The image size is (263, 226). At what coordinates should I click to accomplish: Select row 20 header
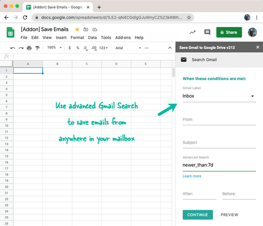coord(7,187)
